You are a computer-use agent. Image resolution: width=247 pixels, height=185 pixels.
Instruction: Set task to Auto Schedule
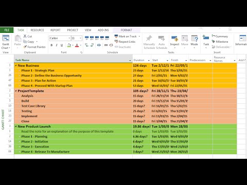tap(162, 42)
